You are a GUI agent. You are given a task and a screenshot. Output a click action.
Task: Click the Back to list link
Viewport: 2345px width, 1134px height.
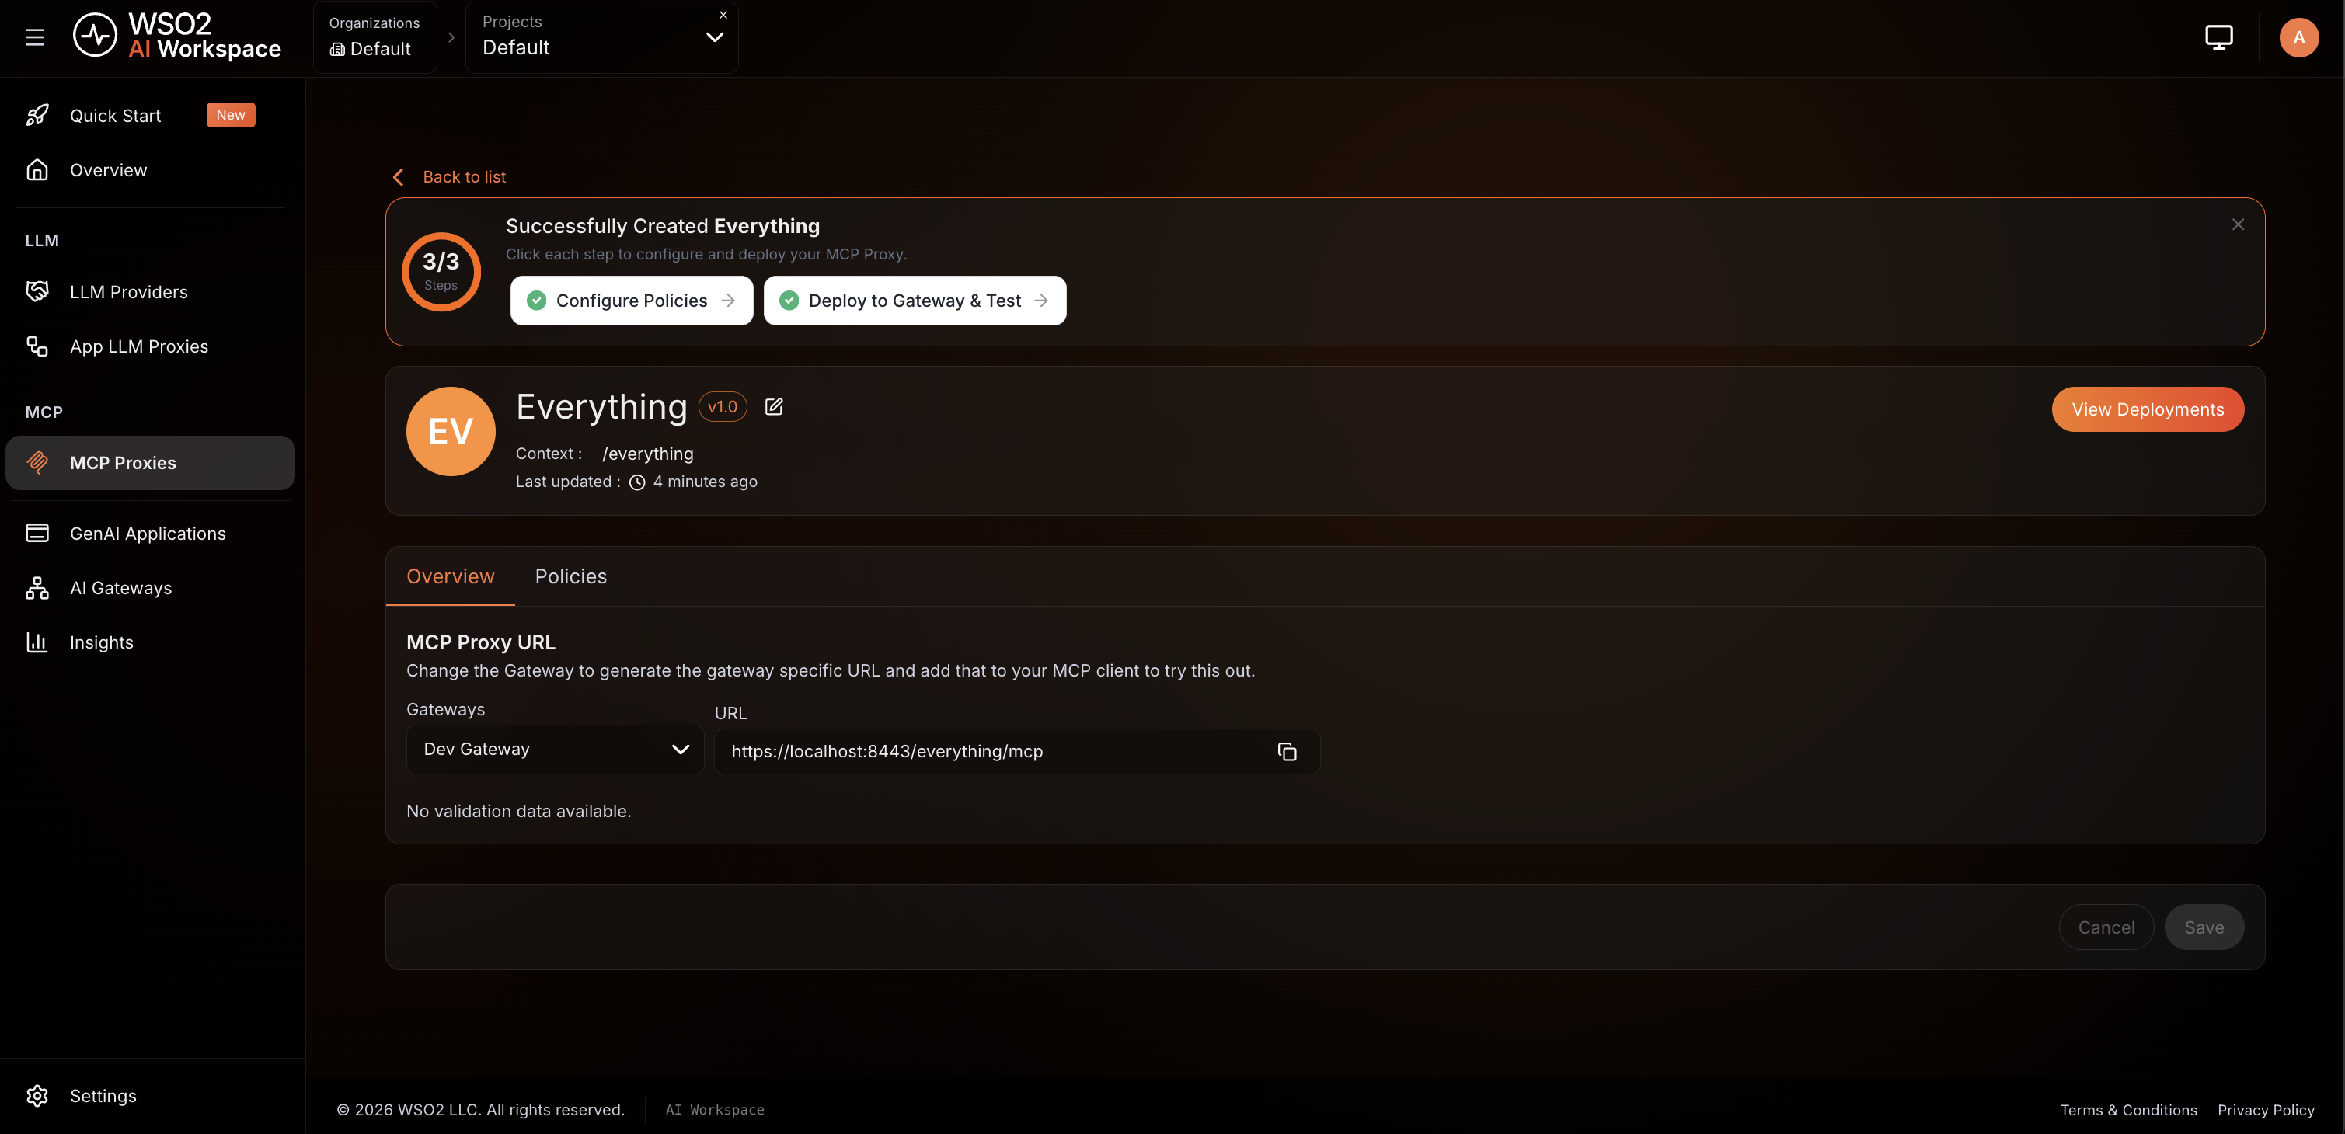[x=465, y=177]
